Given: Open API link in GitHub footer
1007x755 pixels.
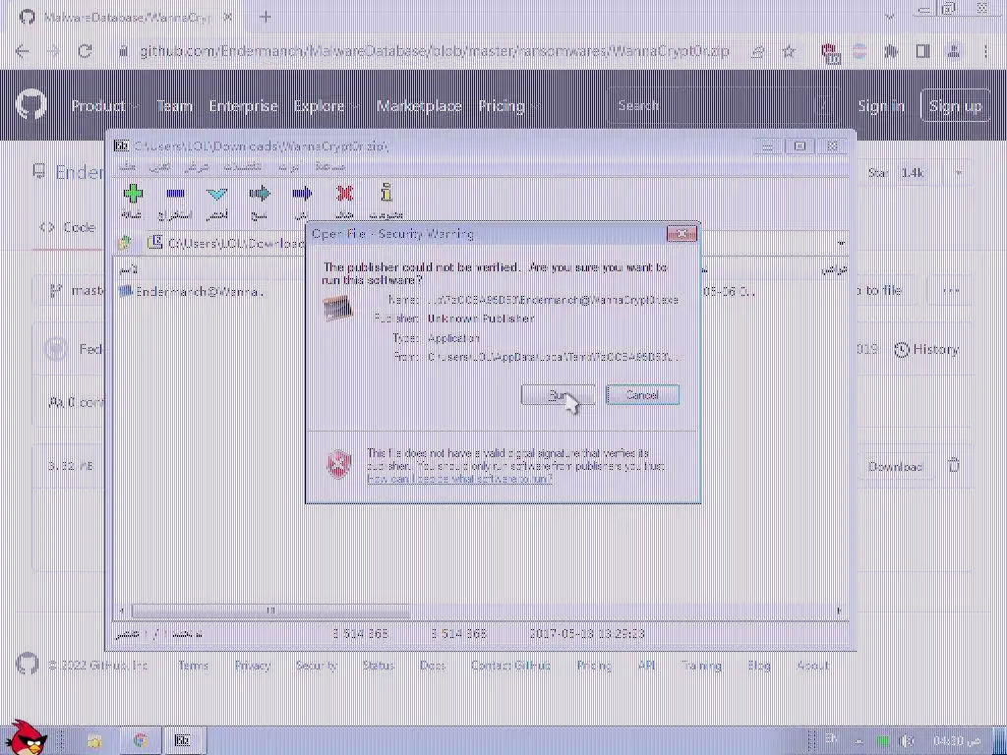Looking at the screenshot, I should 646,666.
